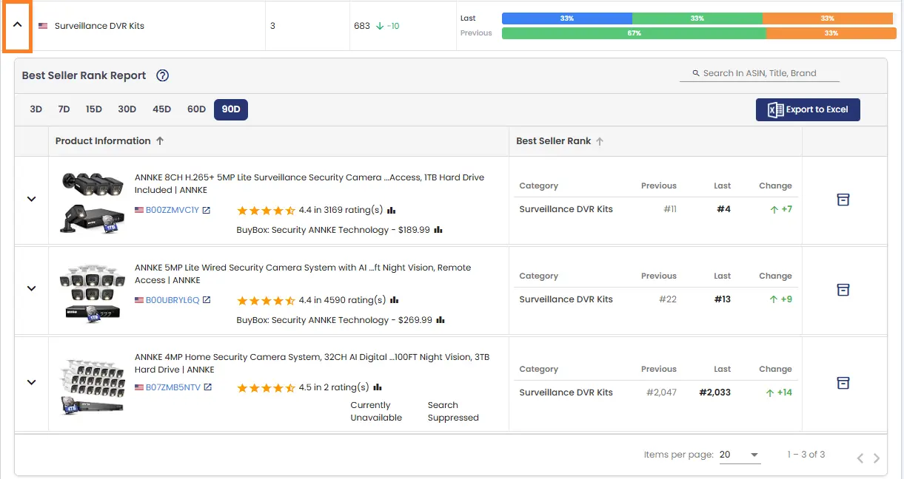The width and height of the screenshot is (904, 479).
Task: Click the green 67% segment of Previous bar
Action: coord(634,33)
